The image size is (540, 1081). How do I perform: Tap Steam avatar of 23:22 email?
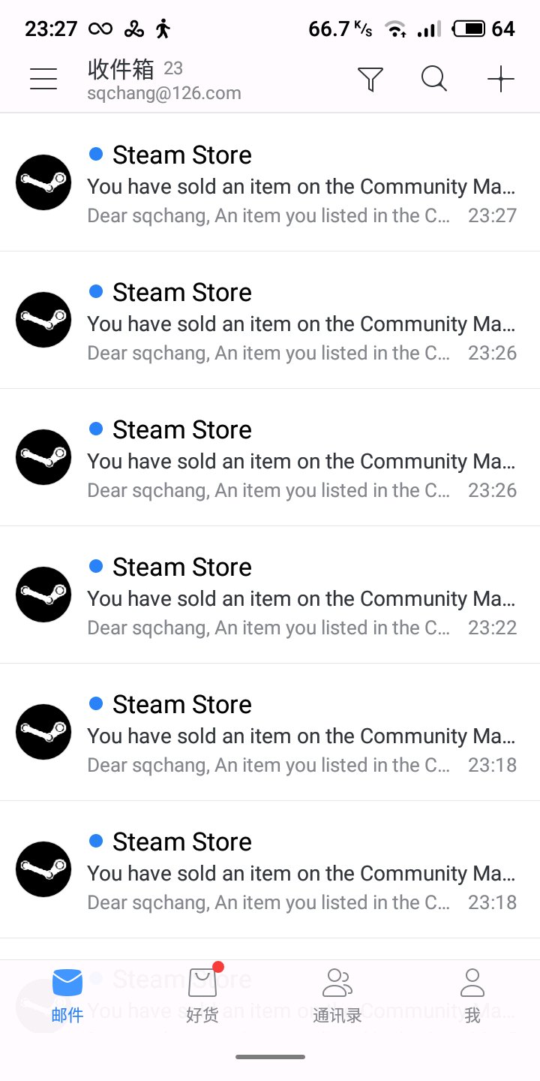tap(43, 595)
